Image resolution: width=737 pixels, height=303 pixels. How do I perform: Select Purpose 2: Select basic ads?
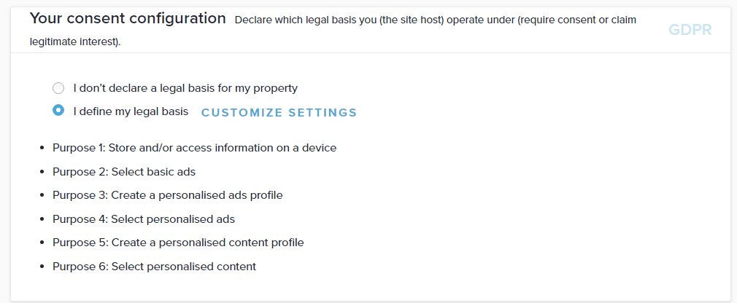pyautogui.click(x=124, y=172)
